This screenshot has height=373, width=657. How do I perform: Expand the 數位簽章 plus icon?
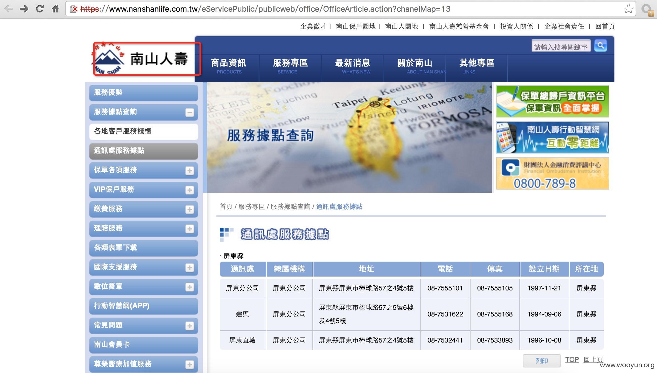(x=190, y=287)
